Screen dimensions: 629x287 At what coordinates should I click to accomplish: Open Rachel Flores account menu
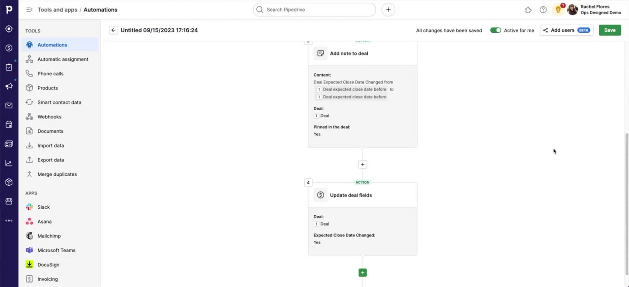pos(594,10)
